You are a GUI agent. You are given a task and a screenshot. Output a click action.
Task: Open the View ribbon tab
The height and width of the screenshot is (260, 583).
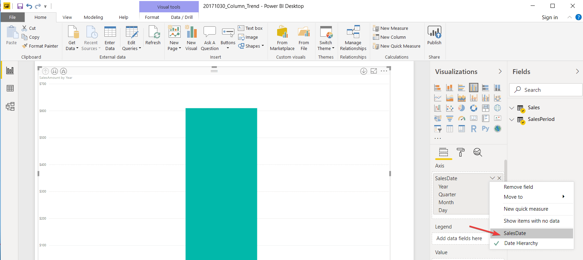(x=67, y=17)
